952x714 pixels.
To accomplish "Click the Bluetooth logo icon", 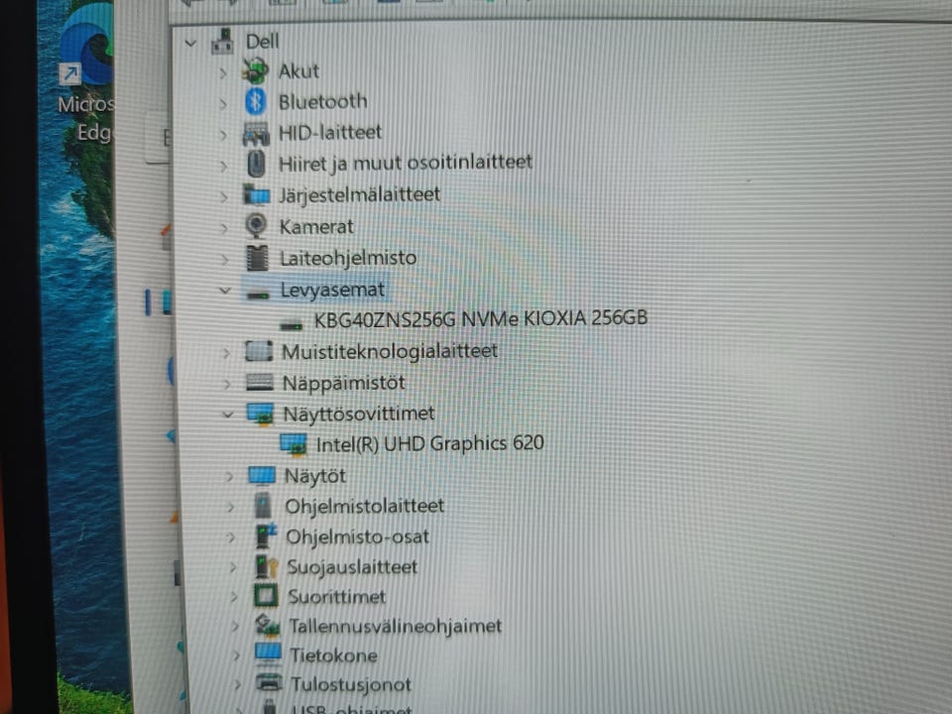I will click(x=256, y=101).
